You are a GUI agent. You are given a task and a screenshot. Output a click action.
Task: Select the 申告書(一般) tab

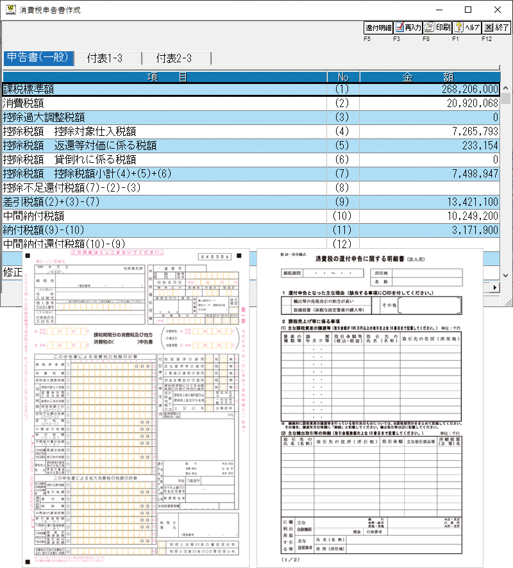[37, 58]
